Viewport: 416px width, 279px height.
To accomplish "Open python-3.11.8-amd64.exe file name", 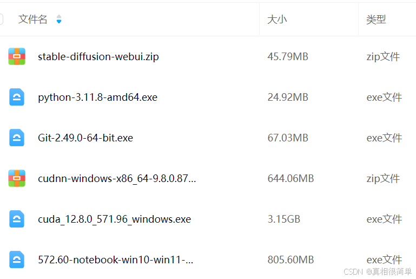I will tap(97, 98).
